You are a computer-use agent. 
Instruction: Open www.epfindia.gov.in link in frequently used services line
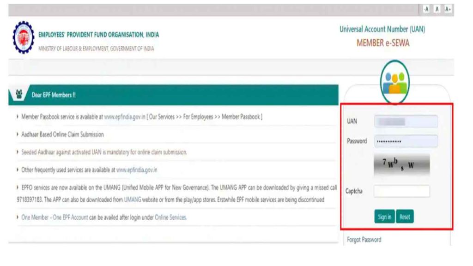click(137, 170)
